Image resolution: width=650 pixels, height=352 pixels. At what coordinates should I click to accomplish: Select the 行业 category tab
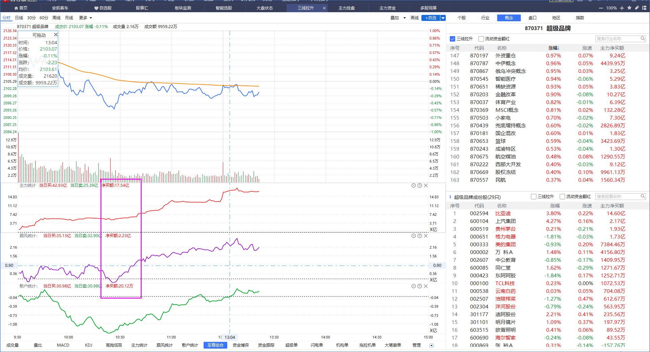[485, 18]
